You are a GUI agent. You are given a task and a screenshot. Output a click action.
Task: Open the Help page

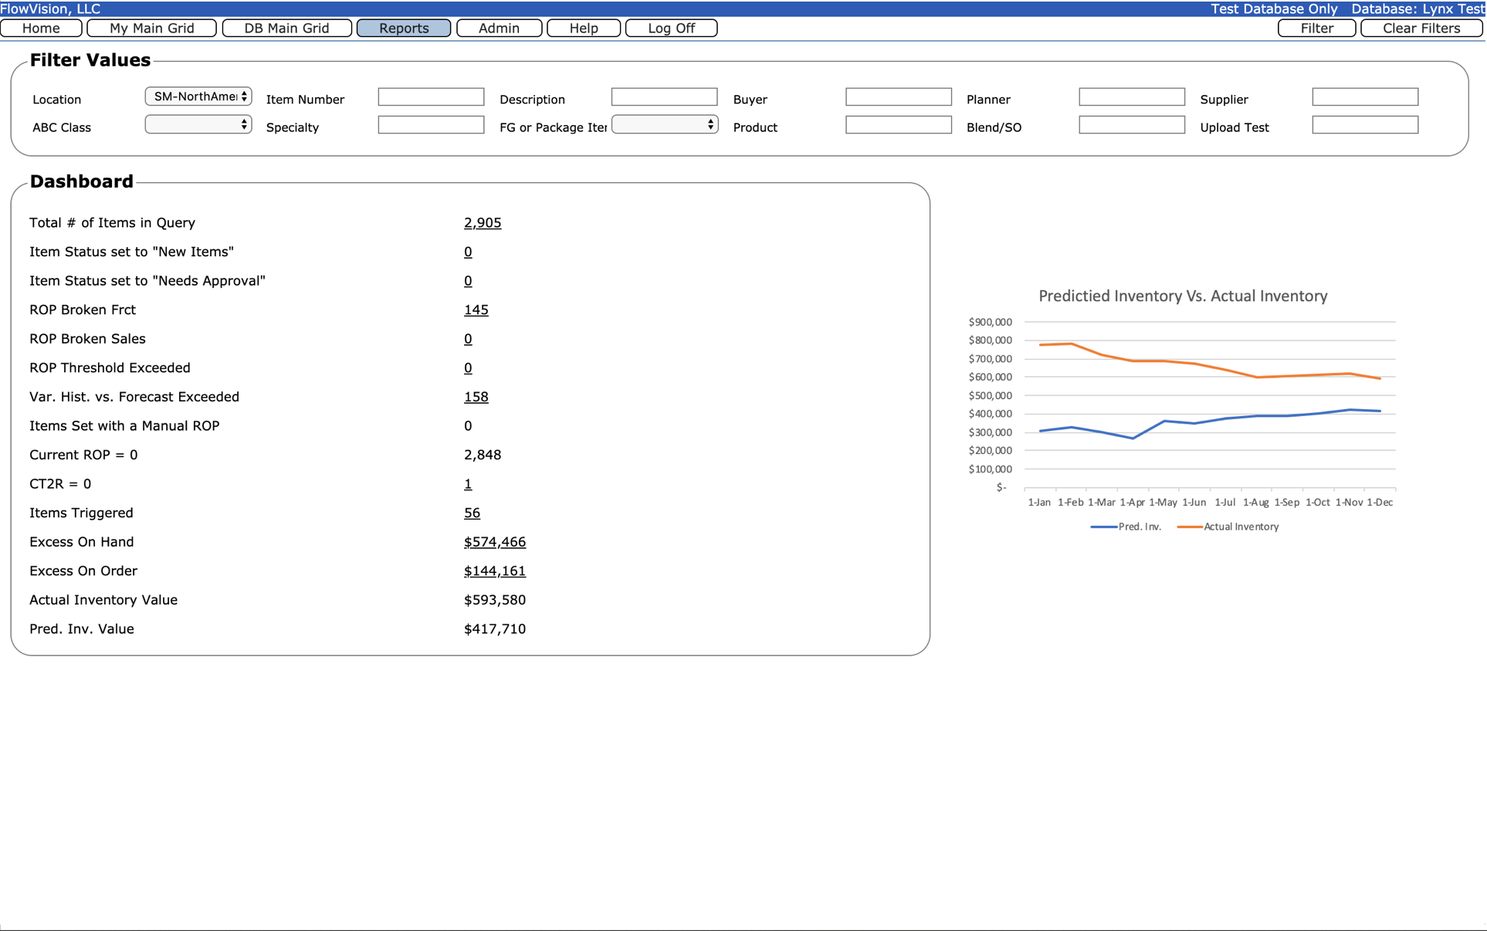[x=583, y=28]
